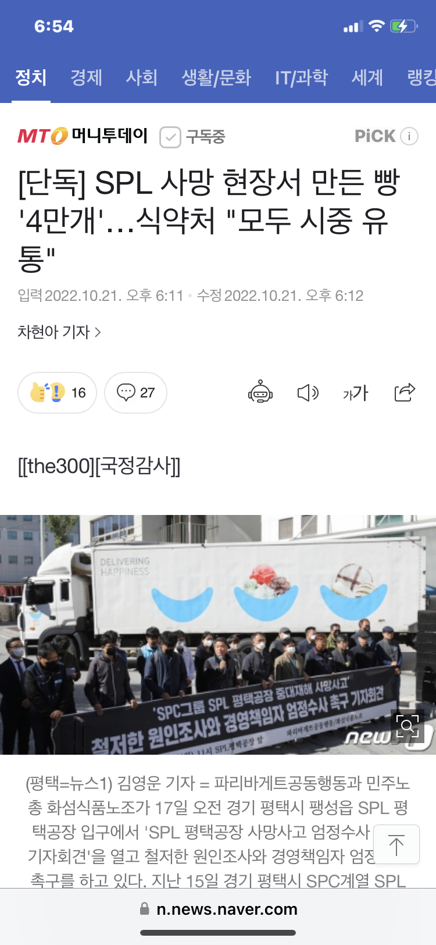Open the comments bubble showing 27
The image size is (436, 945).
(x=135, y=393)
